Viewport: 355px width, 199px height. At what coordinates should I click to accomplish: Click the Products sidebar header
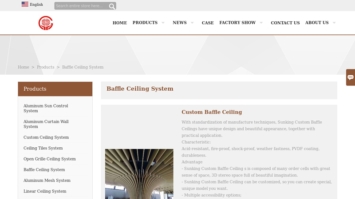[x=55, y=89]
